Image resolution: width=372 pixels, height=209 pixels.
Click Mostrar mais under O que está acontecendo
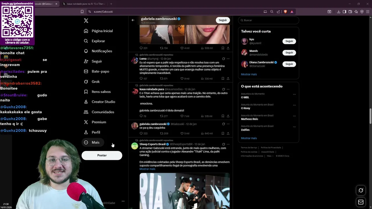pyautogui.click(x=249, y=138)
